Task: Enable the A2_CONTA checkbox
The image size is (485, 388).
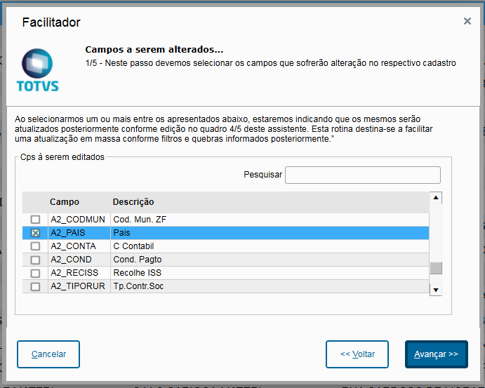Action: click(35, 246)
